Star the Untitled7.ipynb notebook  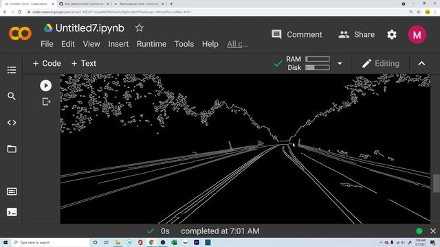point(139,27)
